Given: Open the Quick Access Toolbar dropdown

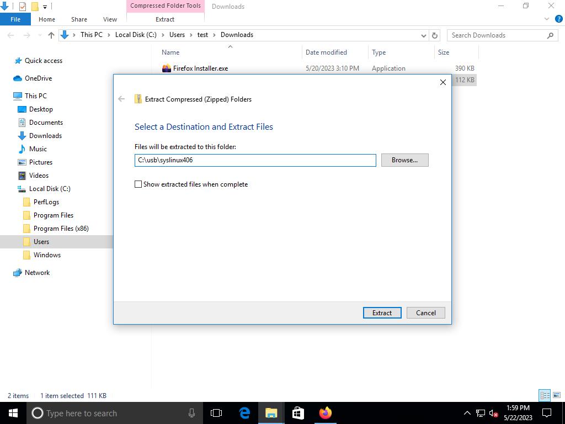Looking at the screenshot, I should click(45, 7).
